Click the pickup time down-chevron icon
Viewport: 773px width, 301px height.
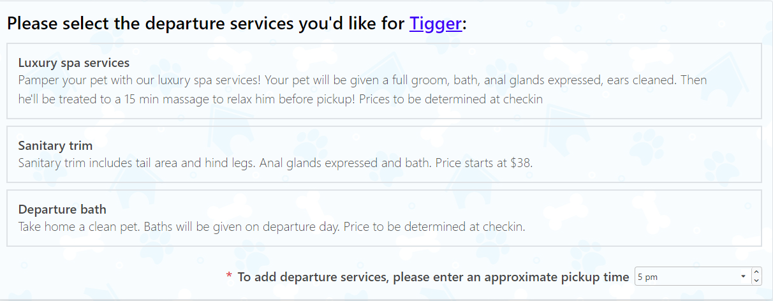coord(756,281)
